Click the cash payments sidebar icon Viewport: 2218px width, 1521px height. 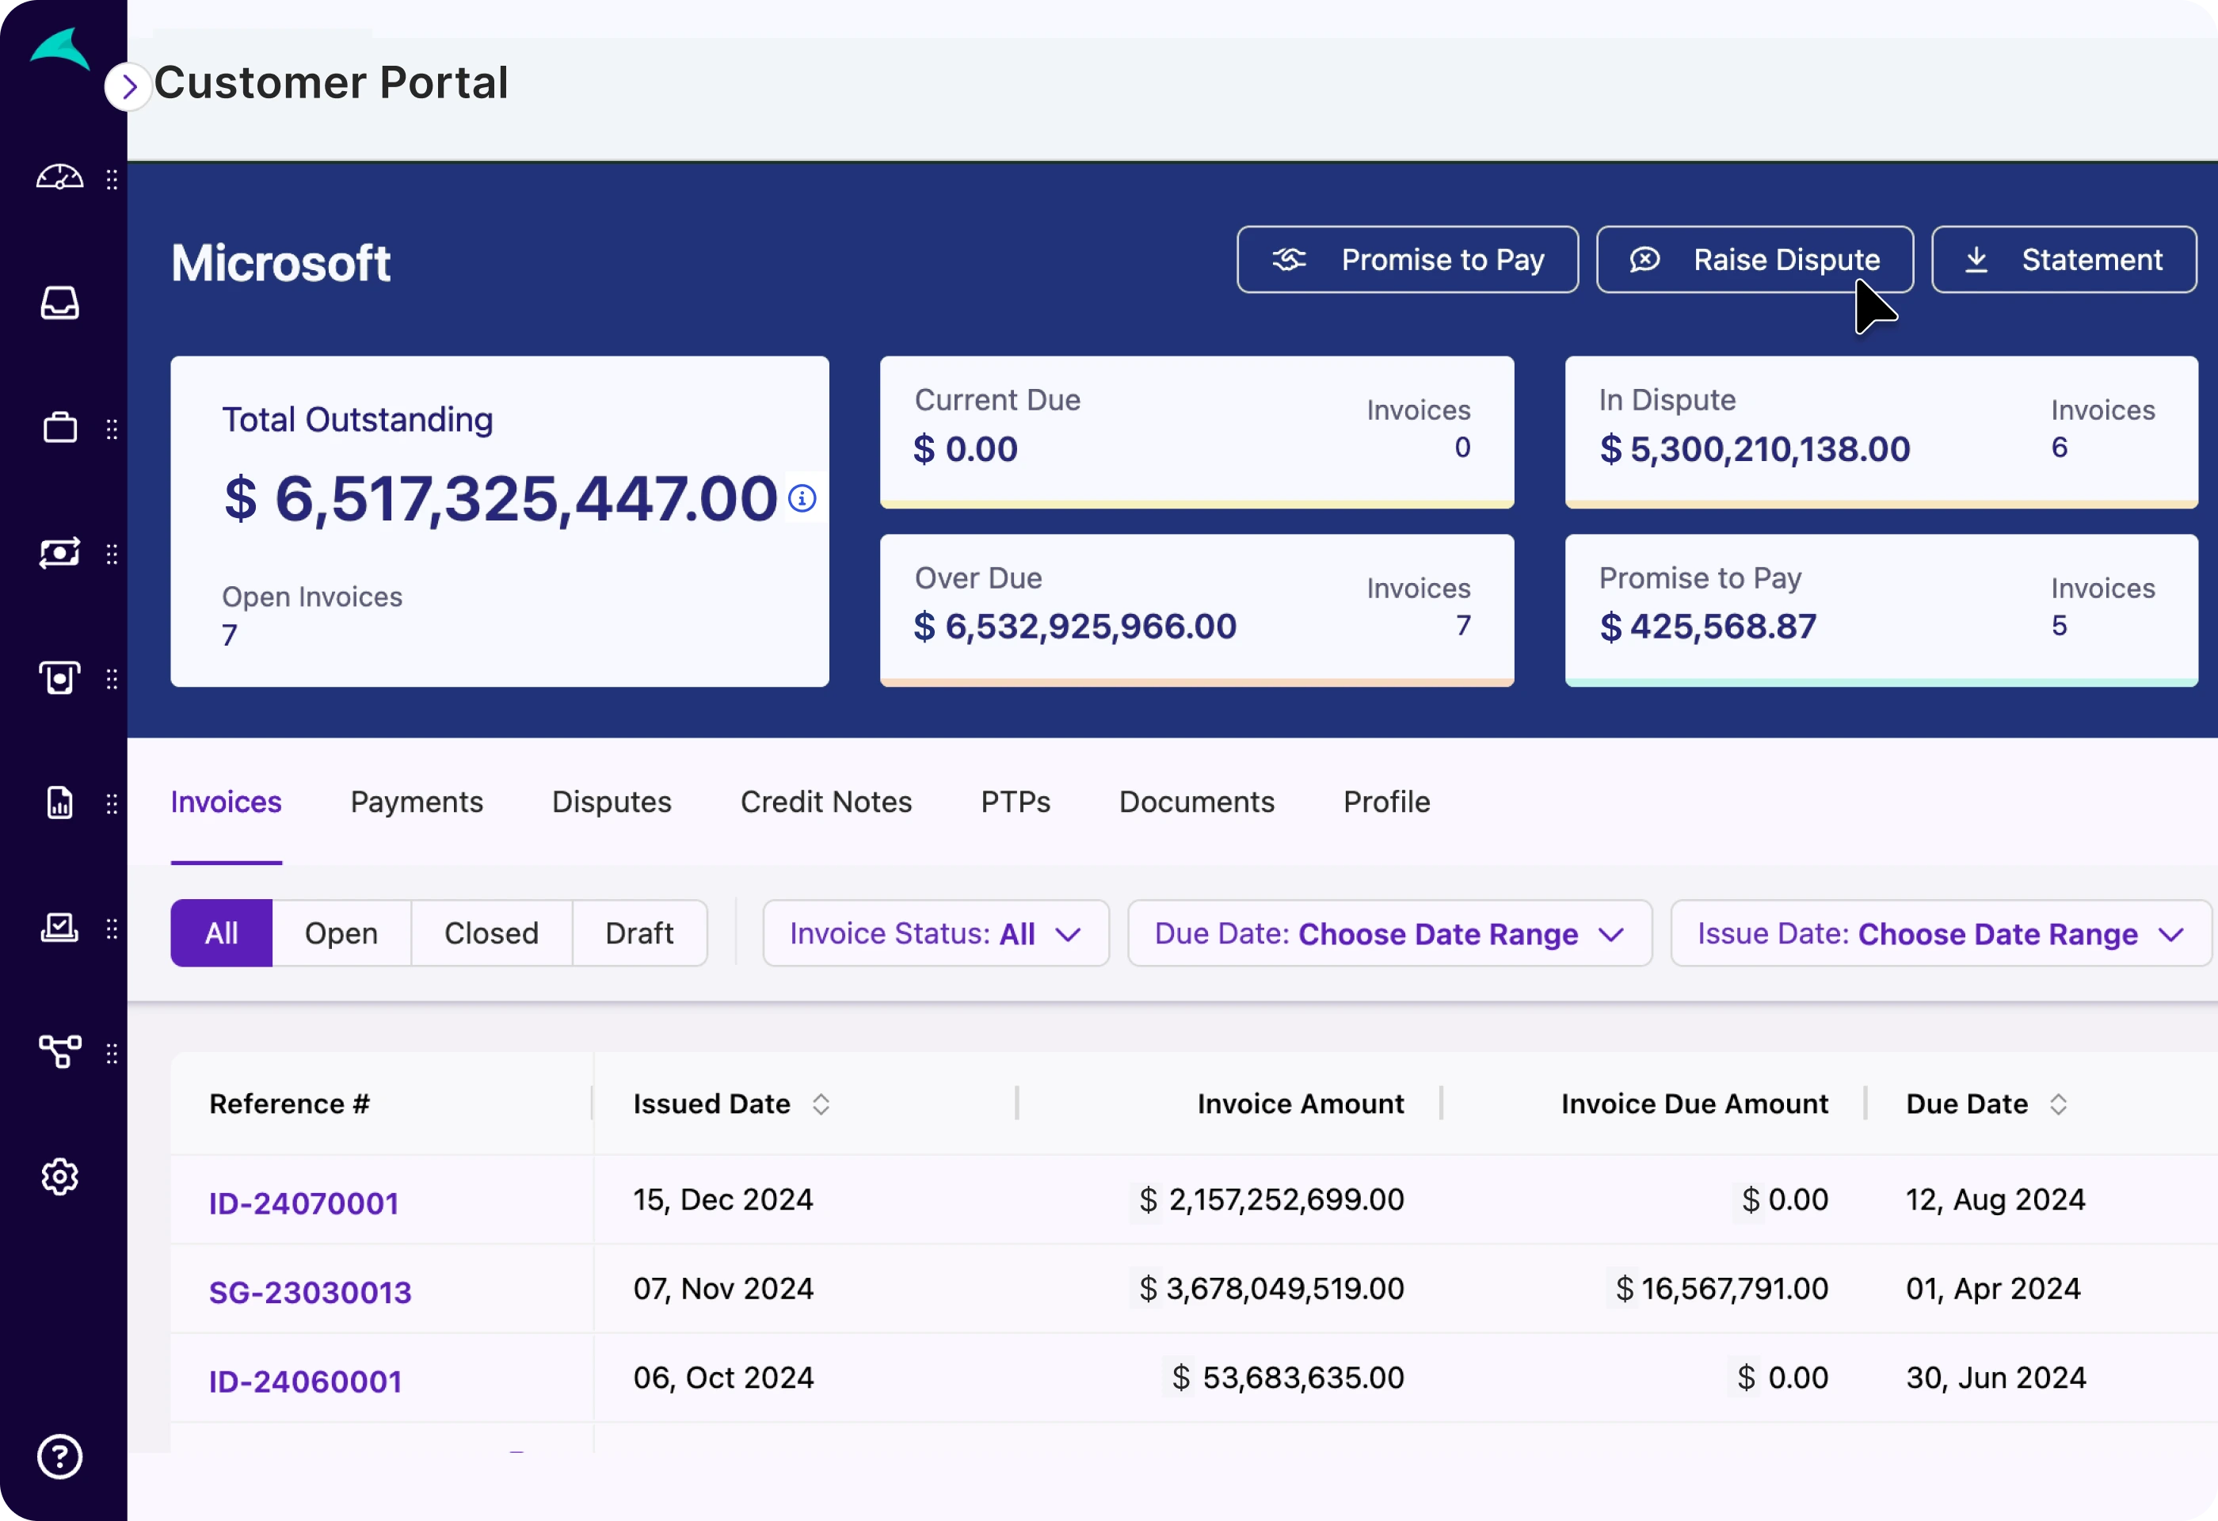tap(59, 552)
